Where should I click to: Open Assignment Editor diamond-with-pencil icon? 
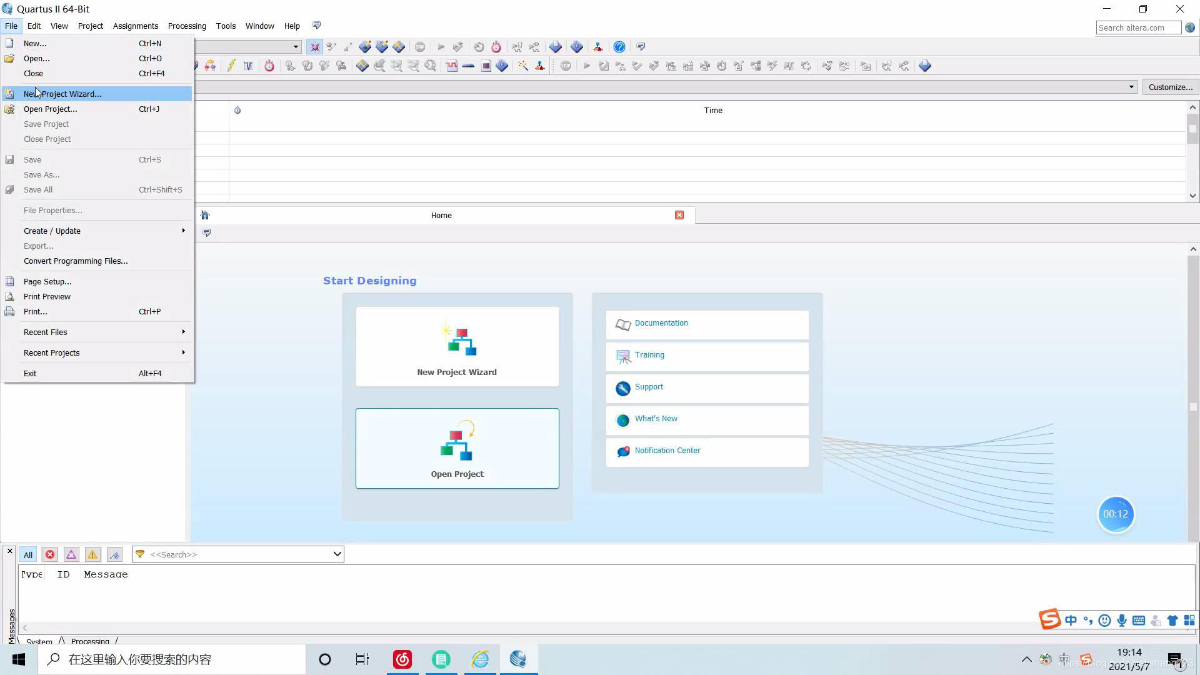click(x=365, y=47)
